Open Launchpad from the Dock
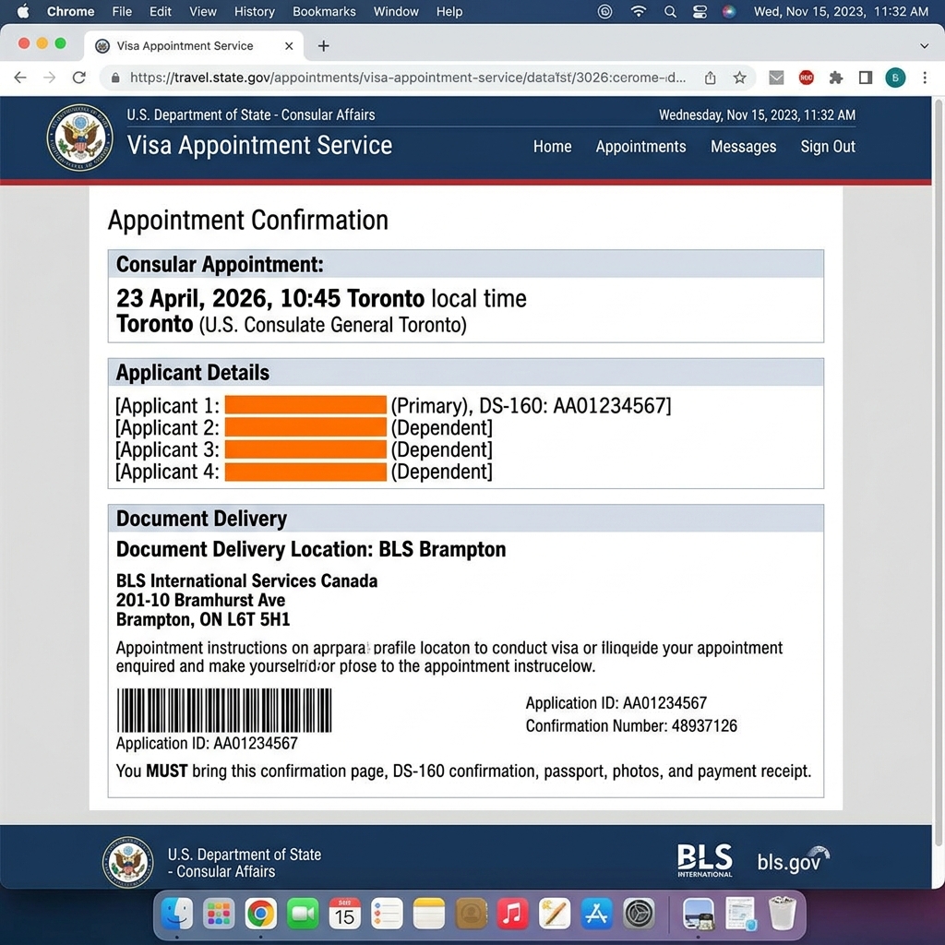 click(x=219, y=914)
